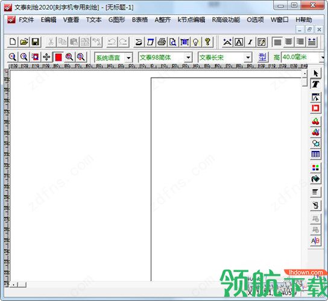Image resolution: width=328 pixels, height=301 pixels.
Task: Toggle left text alignment
Action: pos(277,42)
